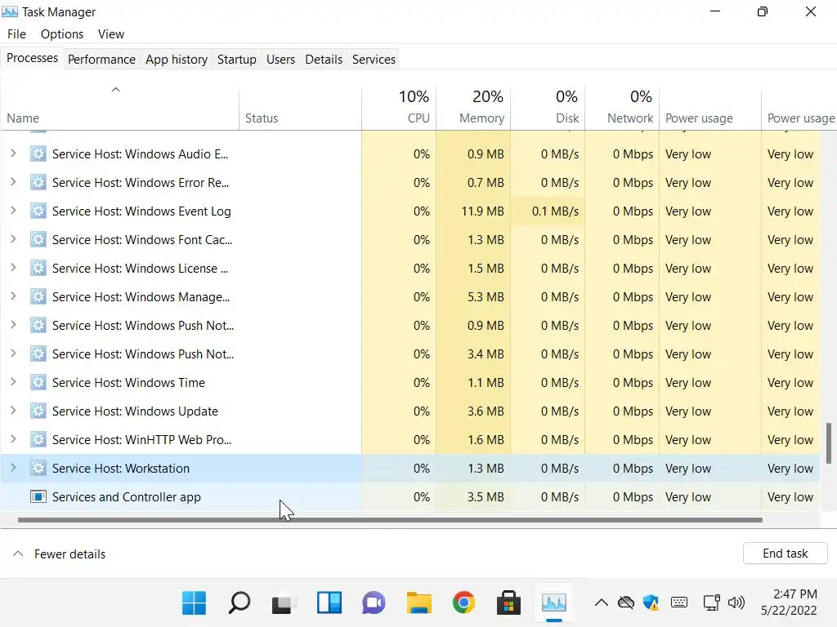Sort by the CPU column header
The image size is (837, 627).
(x=399, y=107)
